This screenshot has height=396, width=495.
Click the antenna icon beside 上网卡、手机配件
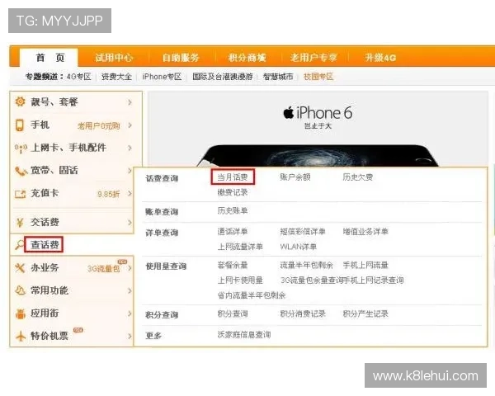[x=21, y=148]
